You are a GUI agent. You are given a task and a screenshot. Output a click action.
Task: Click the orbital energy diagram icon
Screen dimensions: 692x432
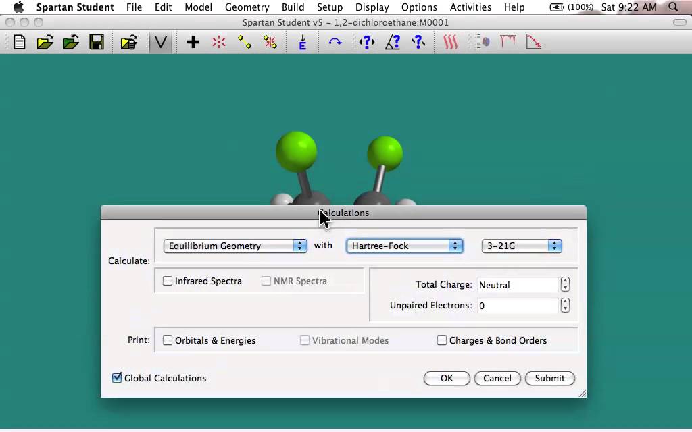point(483,43)
